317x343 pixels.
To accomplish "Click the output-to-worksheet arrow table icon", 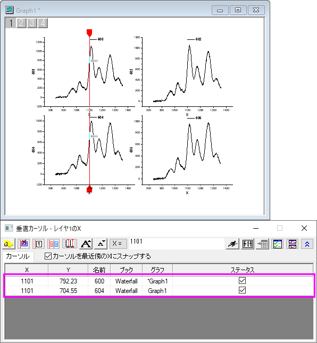I will (x=263, y=244).
